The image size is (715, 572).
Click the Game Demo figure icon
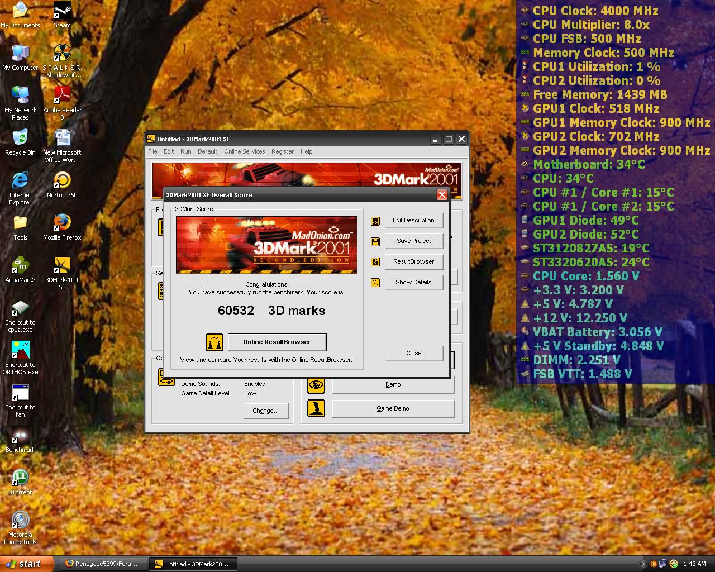coord(316,408)
